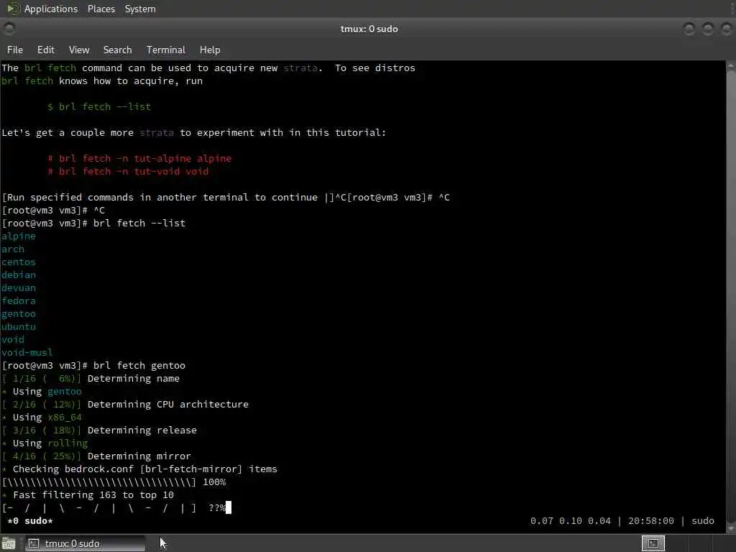Click the 'gentoo' entry in the distro list
Viewport: 736px width, 552px height.
(18, 313)
